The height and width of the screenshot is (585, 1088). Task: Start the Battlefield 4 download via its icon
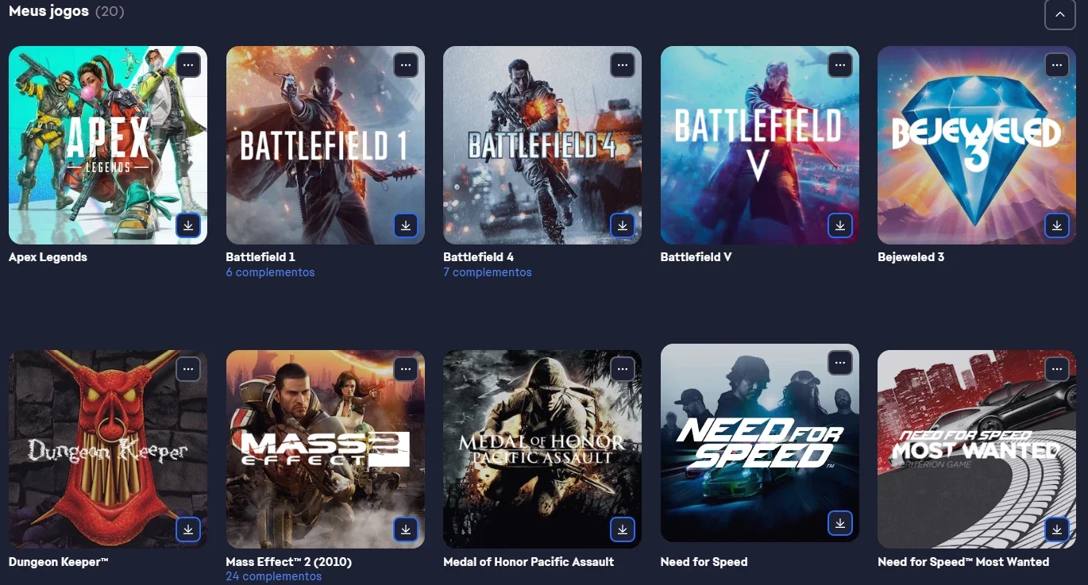(623, 225)
